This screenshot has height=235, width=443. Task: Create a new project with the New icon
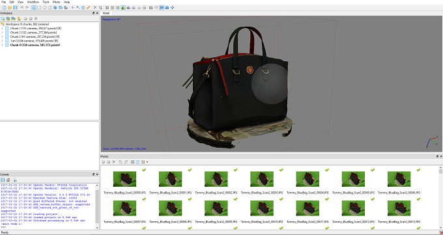tap(5, 8)
